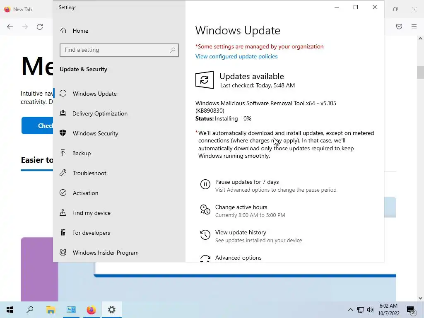Click the View update history icon
The width and height of the screenshot is (424, 318).
205,235
